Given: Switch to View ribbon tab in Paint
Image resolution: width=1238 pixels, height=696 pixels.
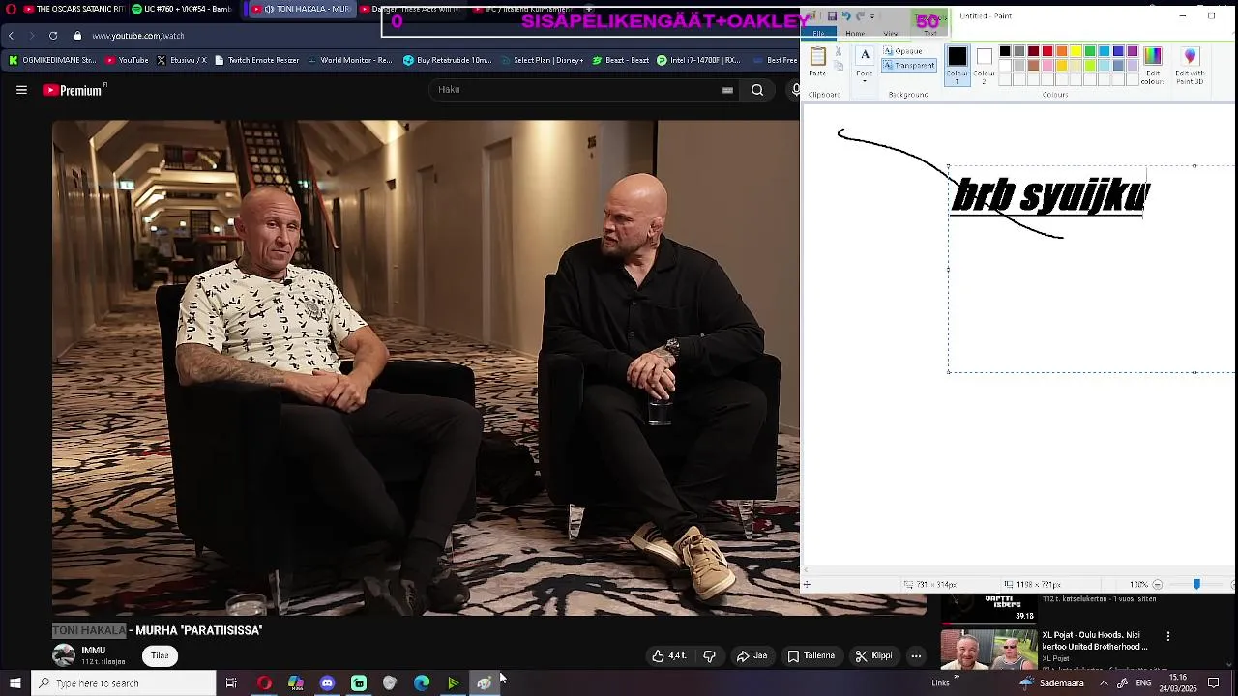Looking at the screenshot, I should click(x=891, y=34).
